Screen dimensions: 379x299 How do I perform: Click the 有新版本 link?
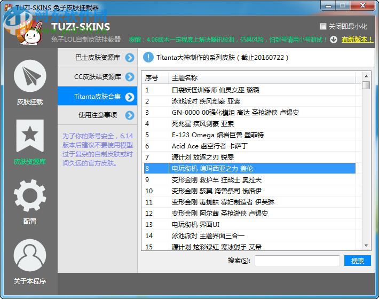[357, 40]
